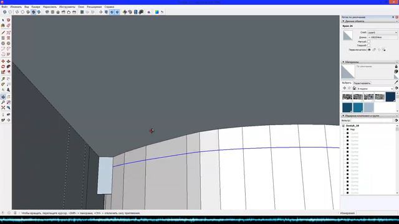Open the Файл menu

4,7
